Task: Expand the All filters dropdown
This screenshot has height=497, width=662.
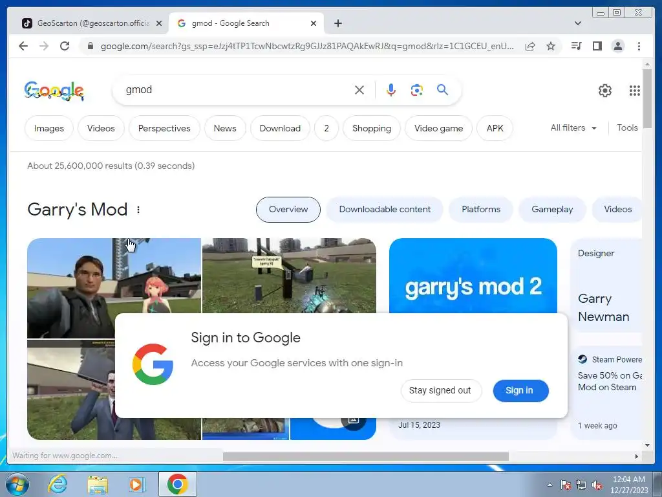Action: [573, 127]
